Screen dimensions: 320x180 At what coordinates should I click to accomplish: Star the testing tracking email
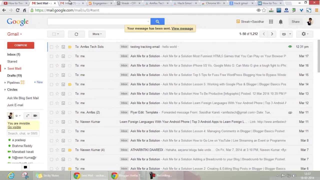point(57,47)
